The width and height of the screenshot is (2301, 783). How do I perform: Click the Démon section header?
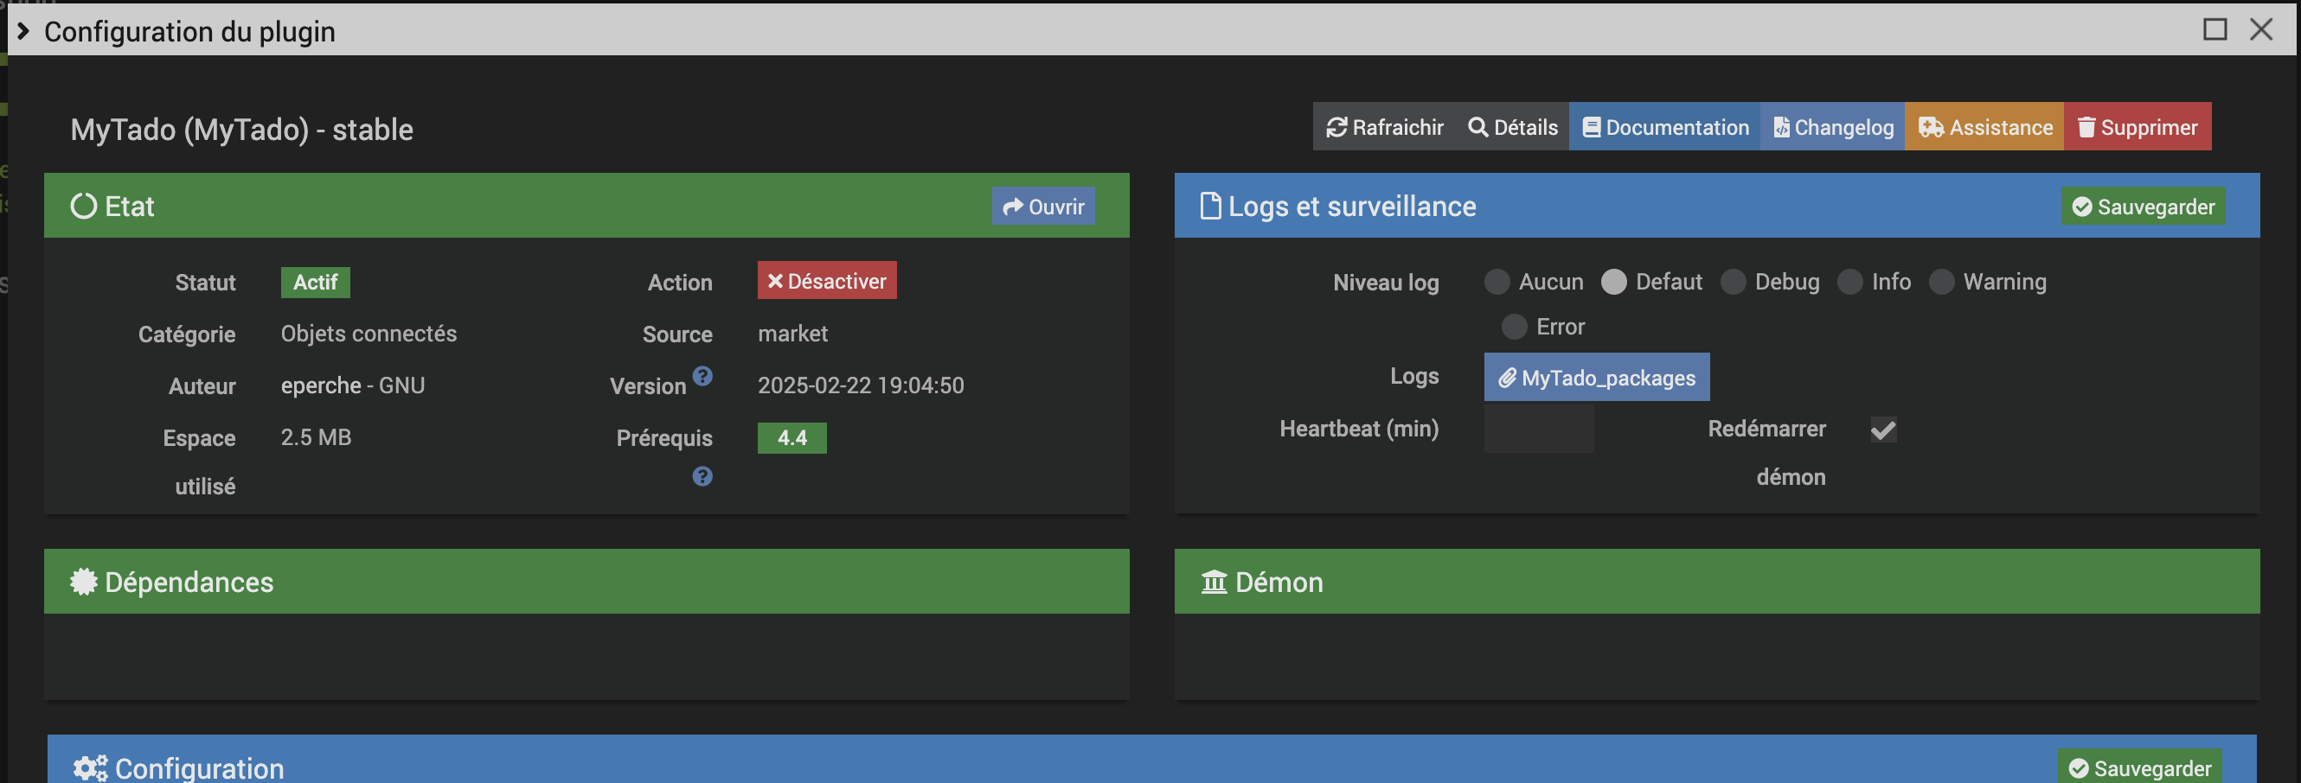pyautogui.click(x=1717, y=582)
